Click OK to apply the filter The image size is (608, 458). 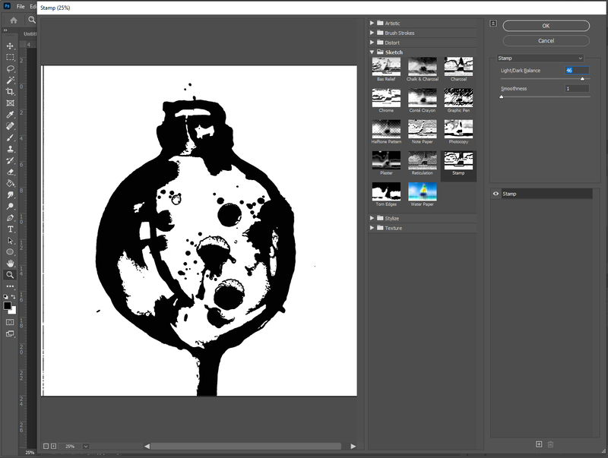click(546, 25)
